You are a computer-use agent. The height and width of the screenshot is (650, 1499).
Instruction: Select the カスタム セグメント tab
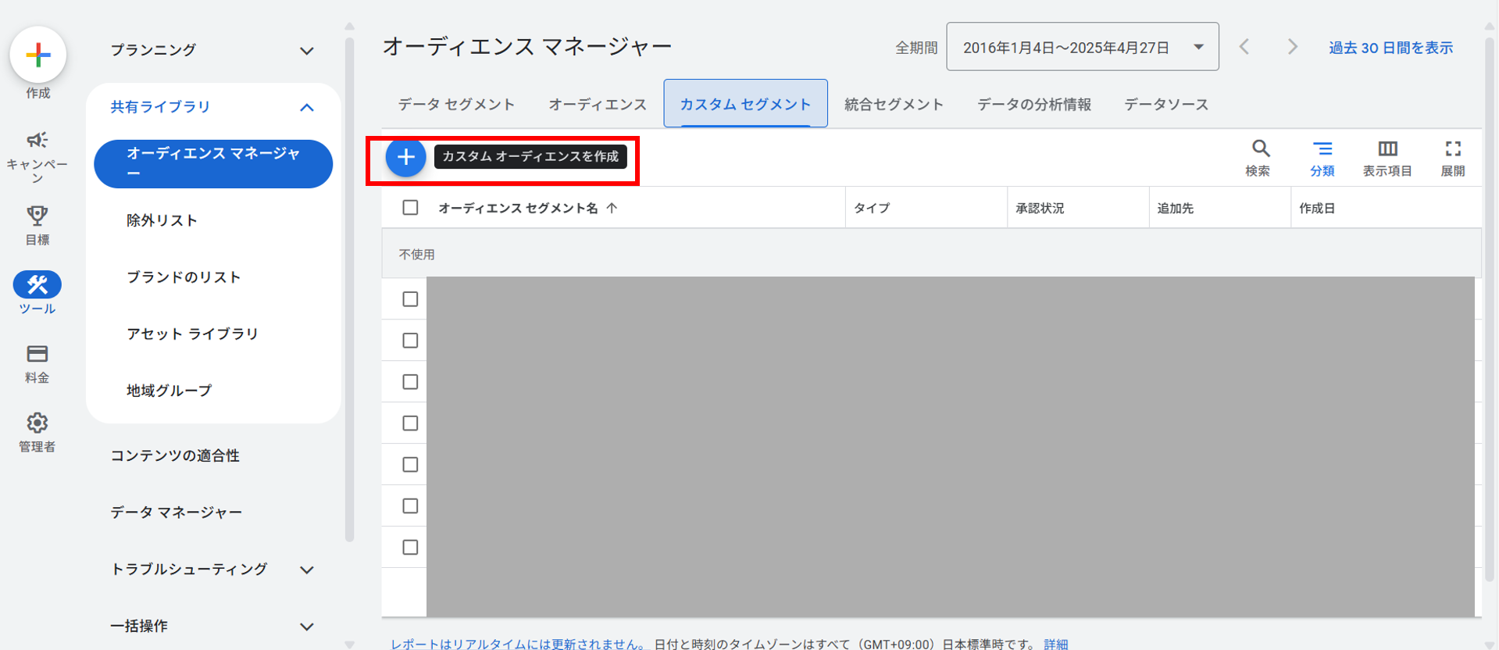pos(745,104)
